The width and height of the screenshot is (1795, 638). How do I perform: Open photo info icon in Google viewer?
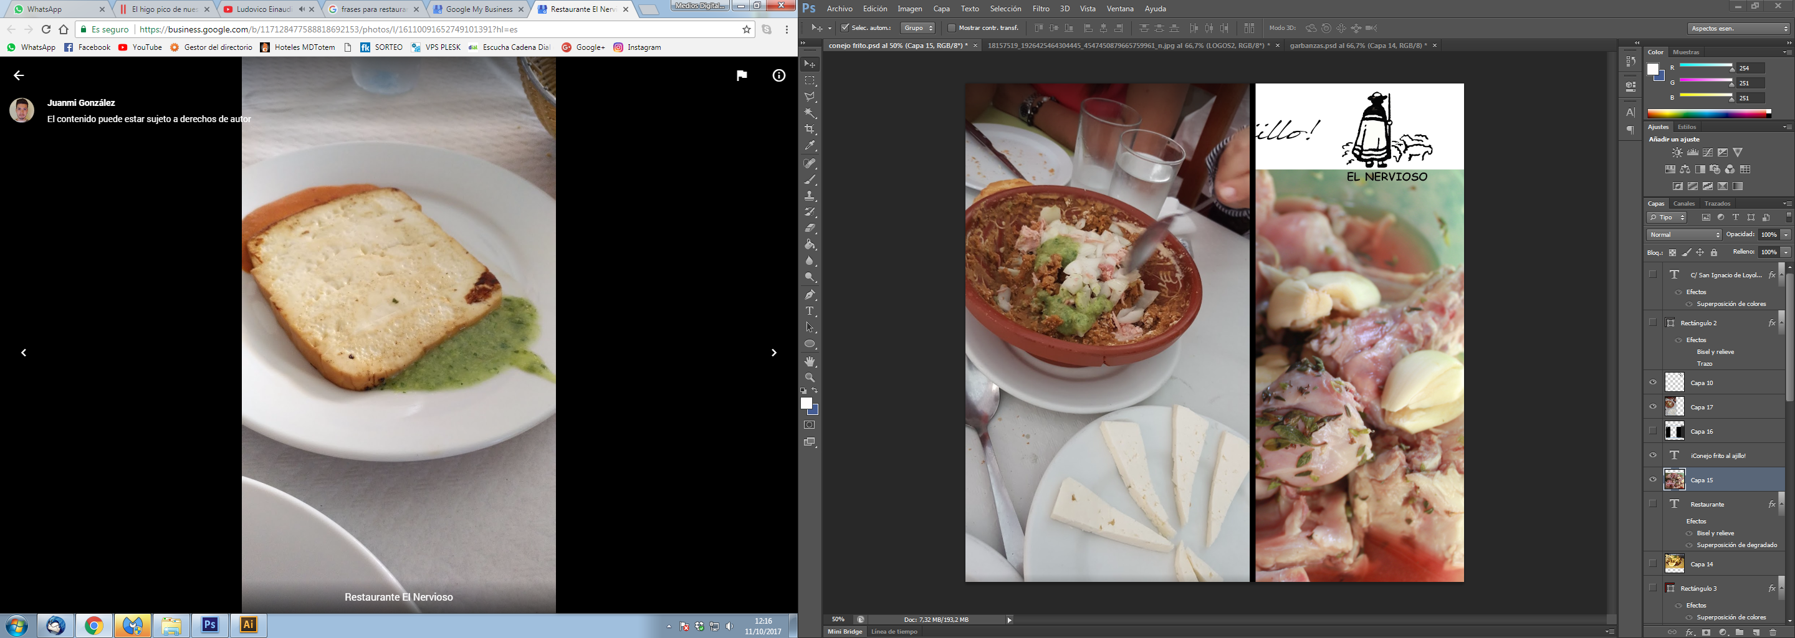[x=778, y=76]
